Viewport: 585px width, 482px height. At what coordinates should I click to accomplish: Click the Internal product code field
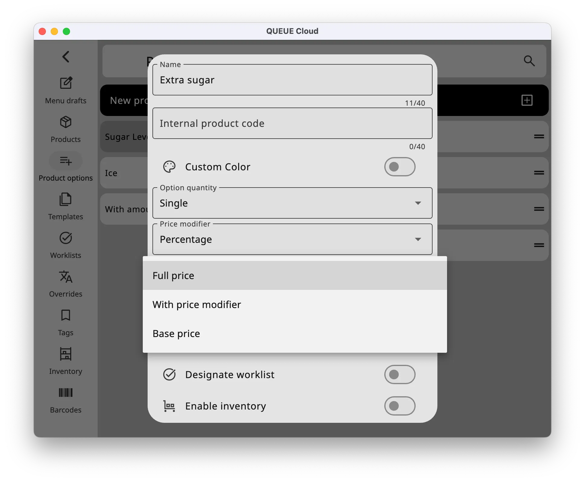coord(292,124)
